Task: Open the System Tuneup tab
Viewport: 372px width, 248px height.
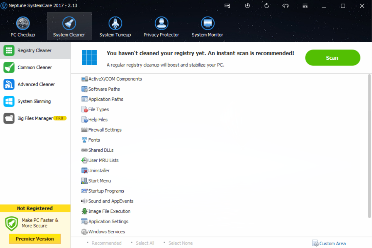Action: click(x=115, y=27)
